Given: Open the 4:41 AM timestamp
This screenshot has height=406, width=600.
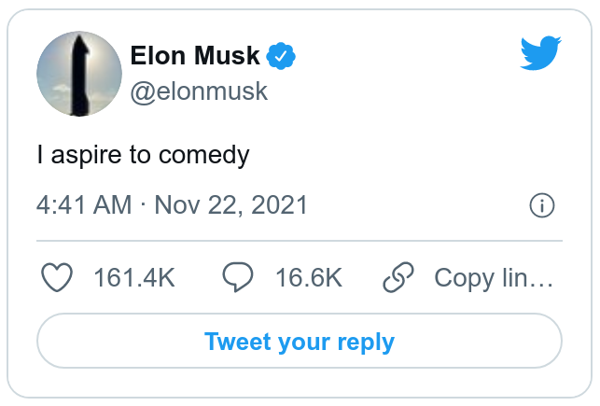Looking at the screenshot, I should tap(84, 205).
